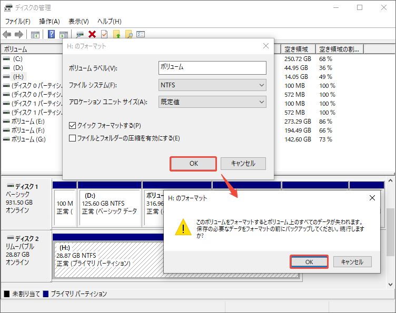This screenshot has width=396, height=313.
Task: Open the ファイル システム NTFS dropdown
Action: coord(212,85)
